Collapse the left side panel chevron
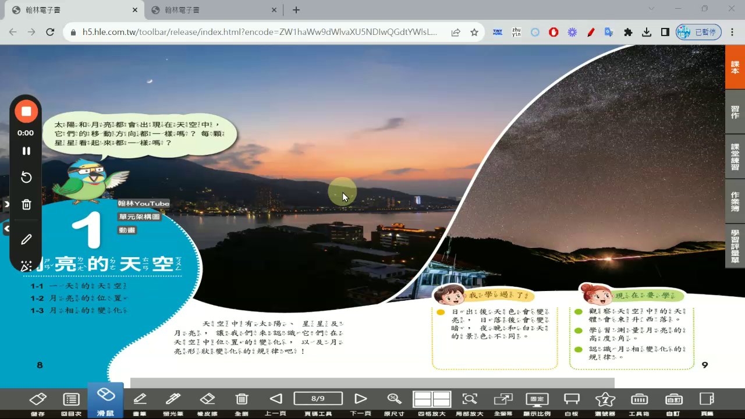 (6, 229)
